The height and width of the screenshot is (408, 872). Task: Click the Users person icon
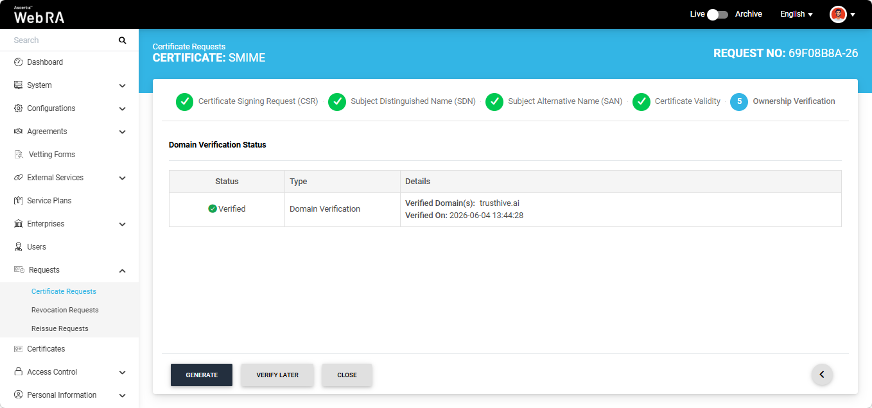coord(19,247)
